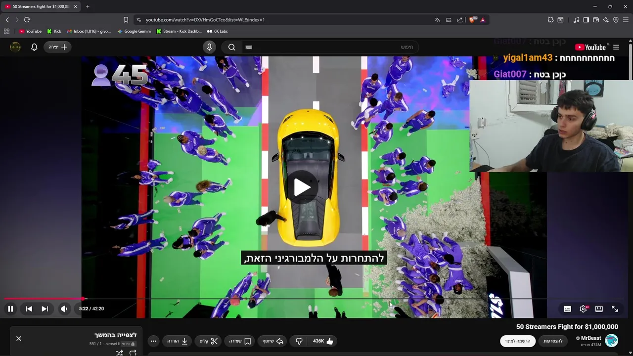The height and width of the screenshot is (356, 633).
Task: Click the YouTube search text field
Action: pos(331,47)
